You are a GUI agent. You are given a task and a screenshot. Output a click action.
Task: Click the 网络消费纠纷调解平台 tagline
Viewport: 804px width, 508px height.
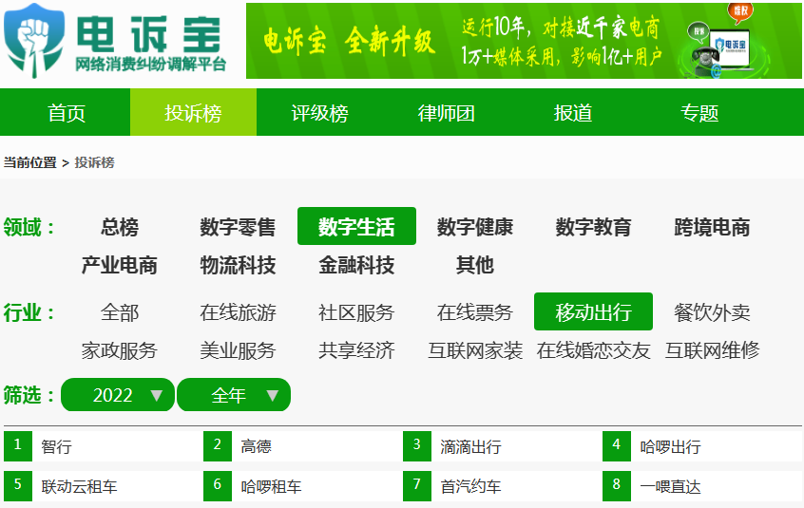(151, 65)
